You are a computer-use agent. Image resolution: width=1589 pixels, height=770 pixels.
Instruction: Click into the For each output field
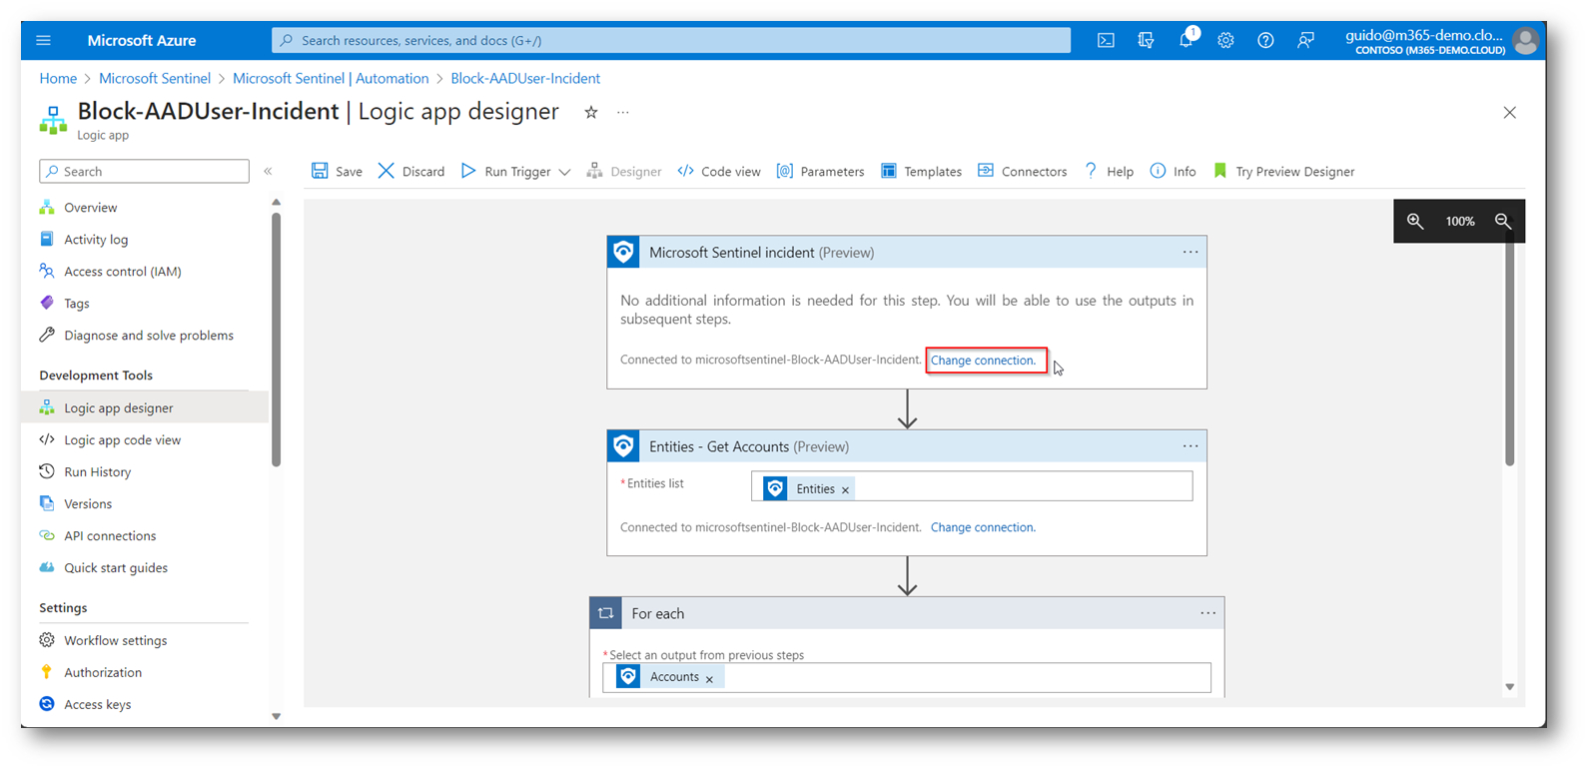coord(907,677)
